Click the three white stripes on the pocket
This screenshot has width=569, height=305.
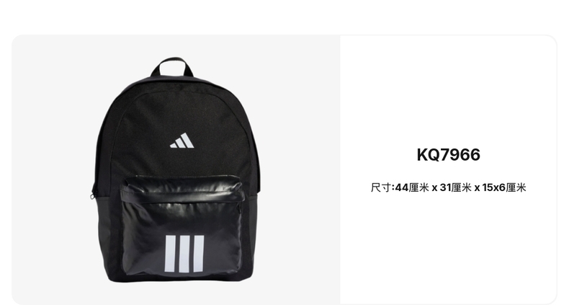184,254
